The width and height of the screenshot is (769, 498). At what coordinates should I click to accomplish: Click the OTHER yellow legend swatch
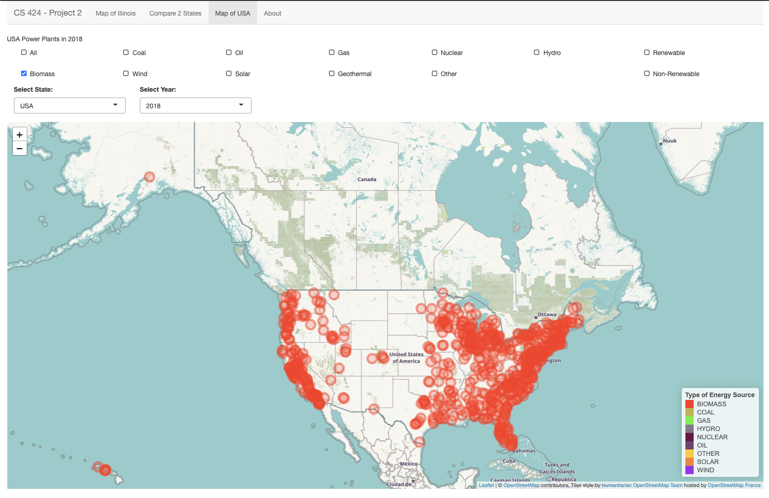690,454
